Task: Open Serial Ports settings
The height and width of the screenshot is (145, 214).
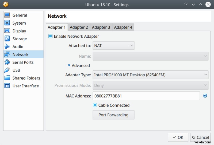Action: tap(23, 62)
